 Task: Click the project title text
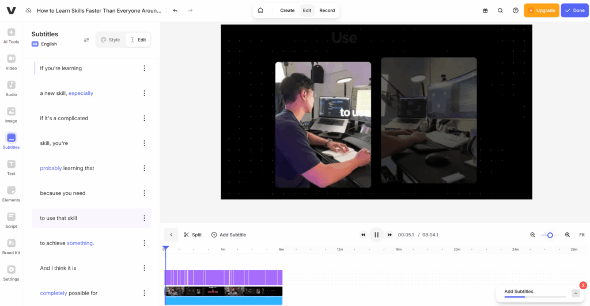99,10
